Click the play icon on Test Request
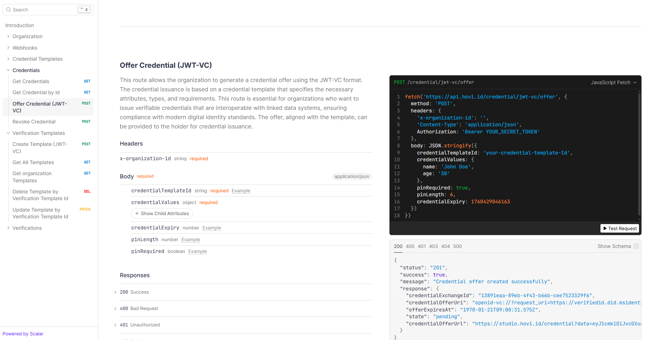The height and width of the screenshot is (340, 663). pos(605,228)
